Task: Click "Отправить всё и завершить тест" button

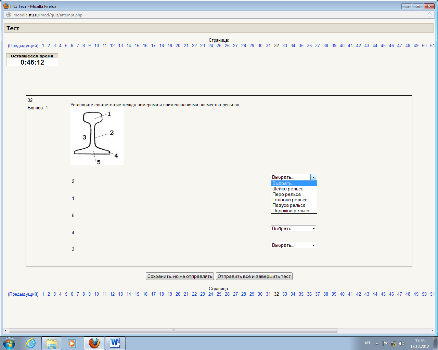Action: click(254, 276)
